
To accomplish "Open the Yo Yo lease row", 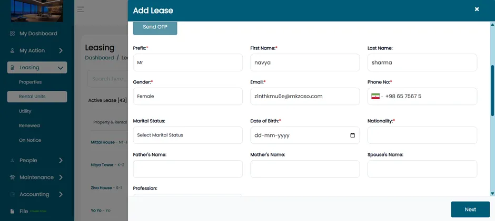I will pos(101,211).
